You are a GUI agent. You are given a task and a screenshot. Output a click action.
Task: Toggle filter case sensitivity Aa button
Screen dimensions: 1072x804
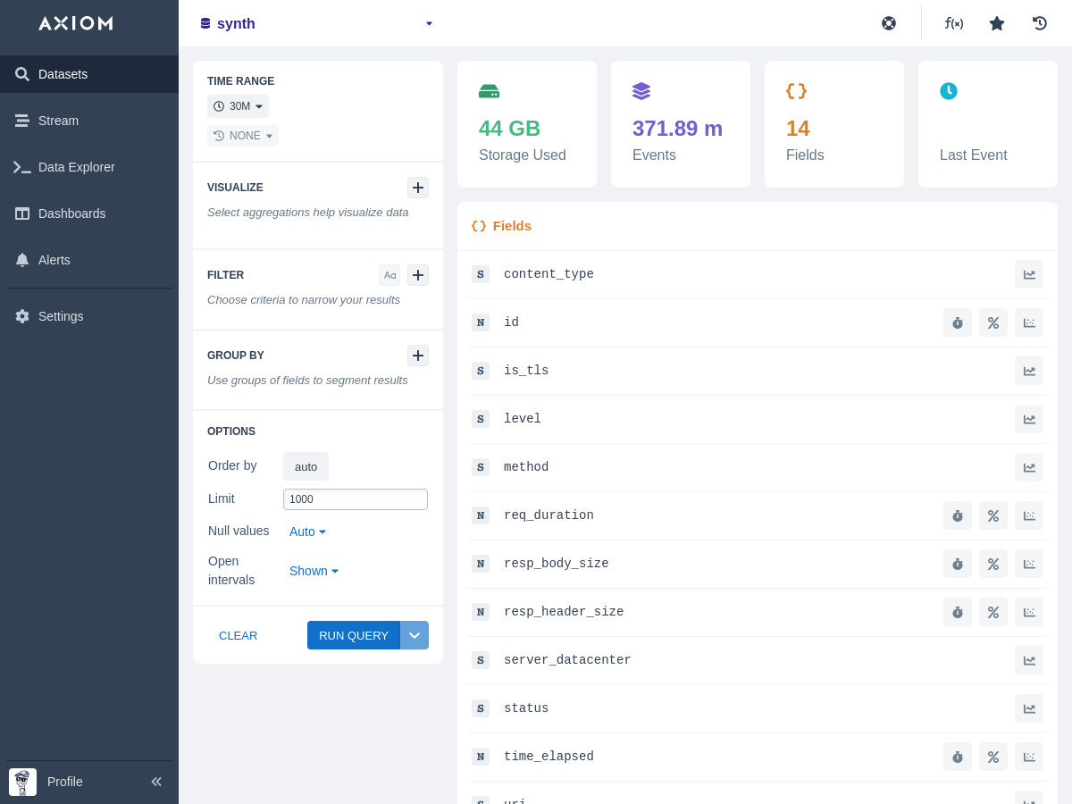click(389, 275)
